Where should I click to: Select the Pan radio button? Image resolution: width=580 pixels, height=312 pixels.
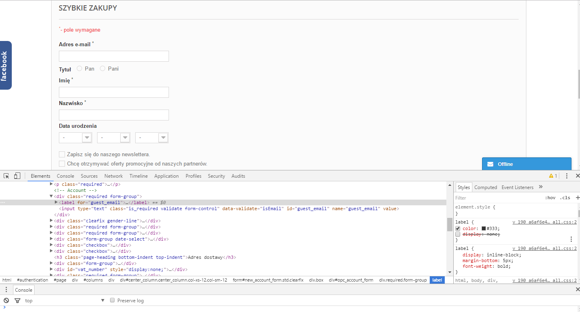[x=80, y=69]
